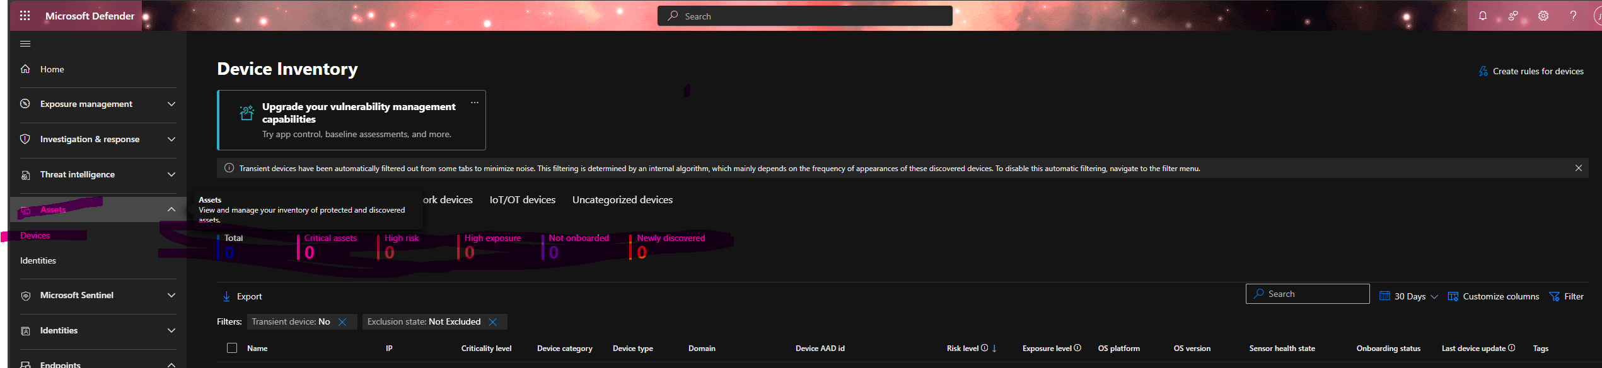Sort by the OS platform column
1602x368 pixels.
[x=1118, y=348]
